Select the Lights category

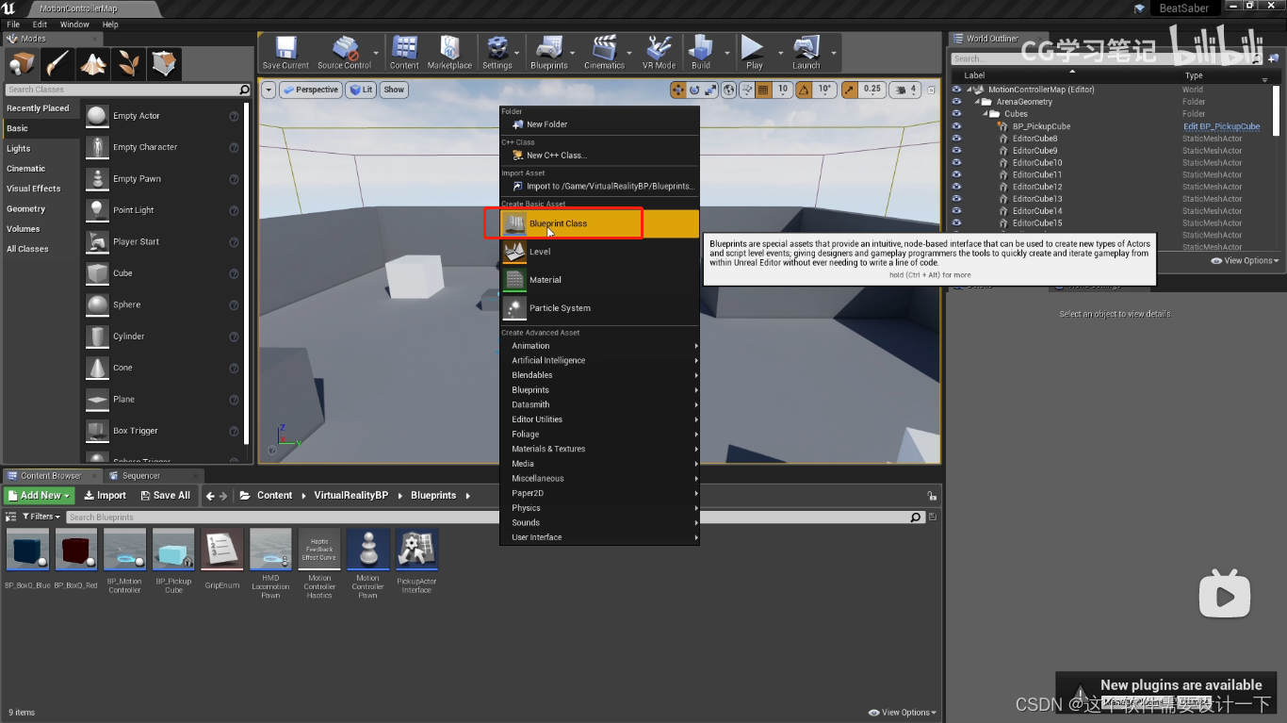coord(41,149)
